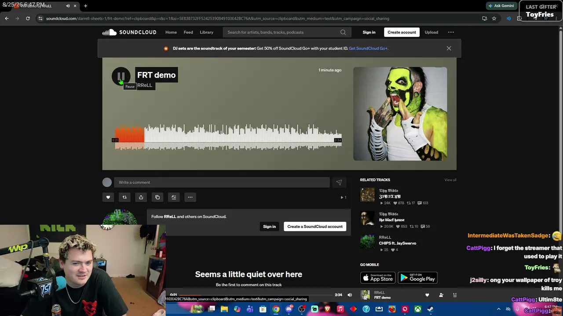
Task: Open the header more options menu
Action: (451, 32)
